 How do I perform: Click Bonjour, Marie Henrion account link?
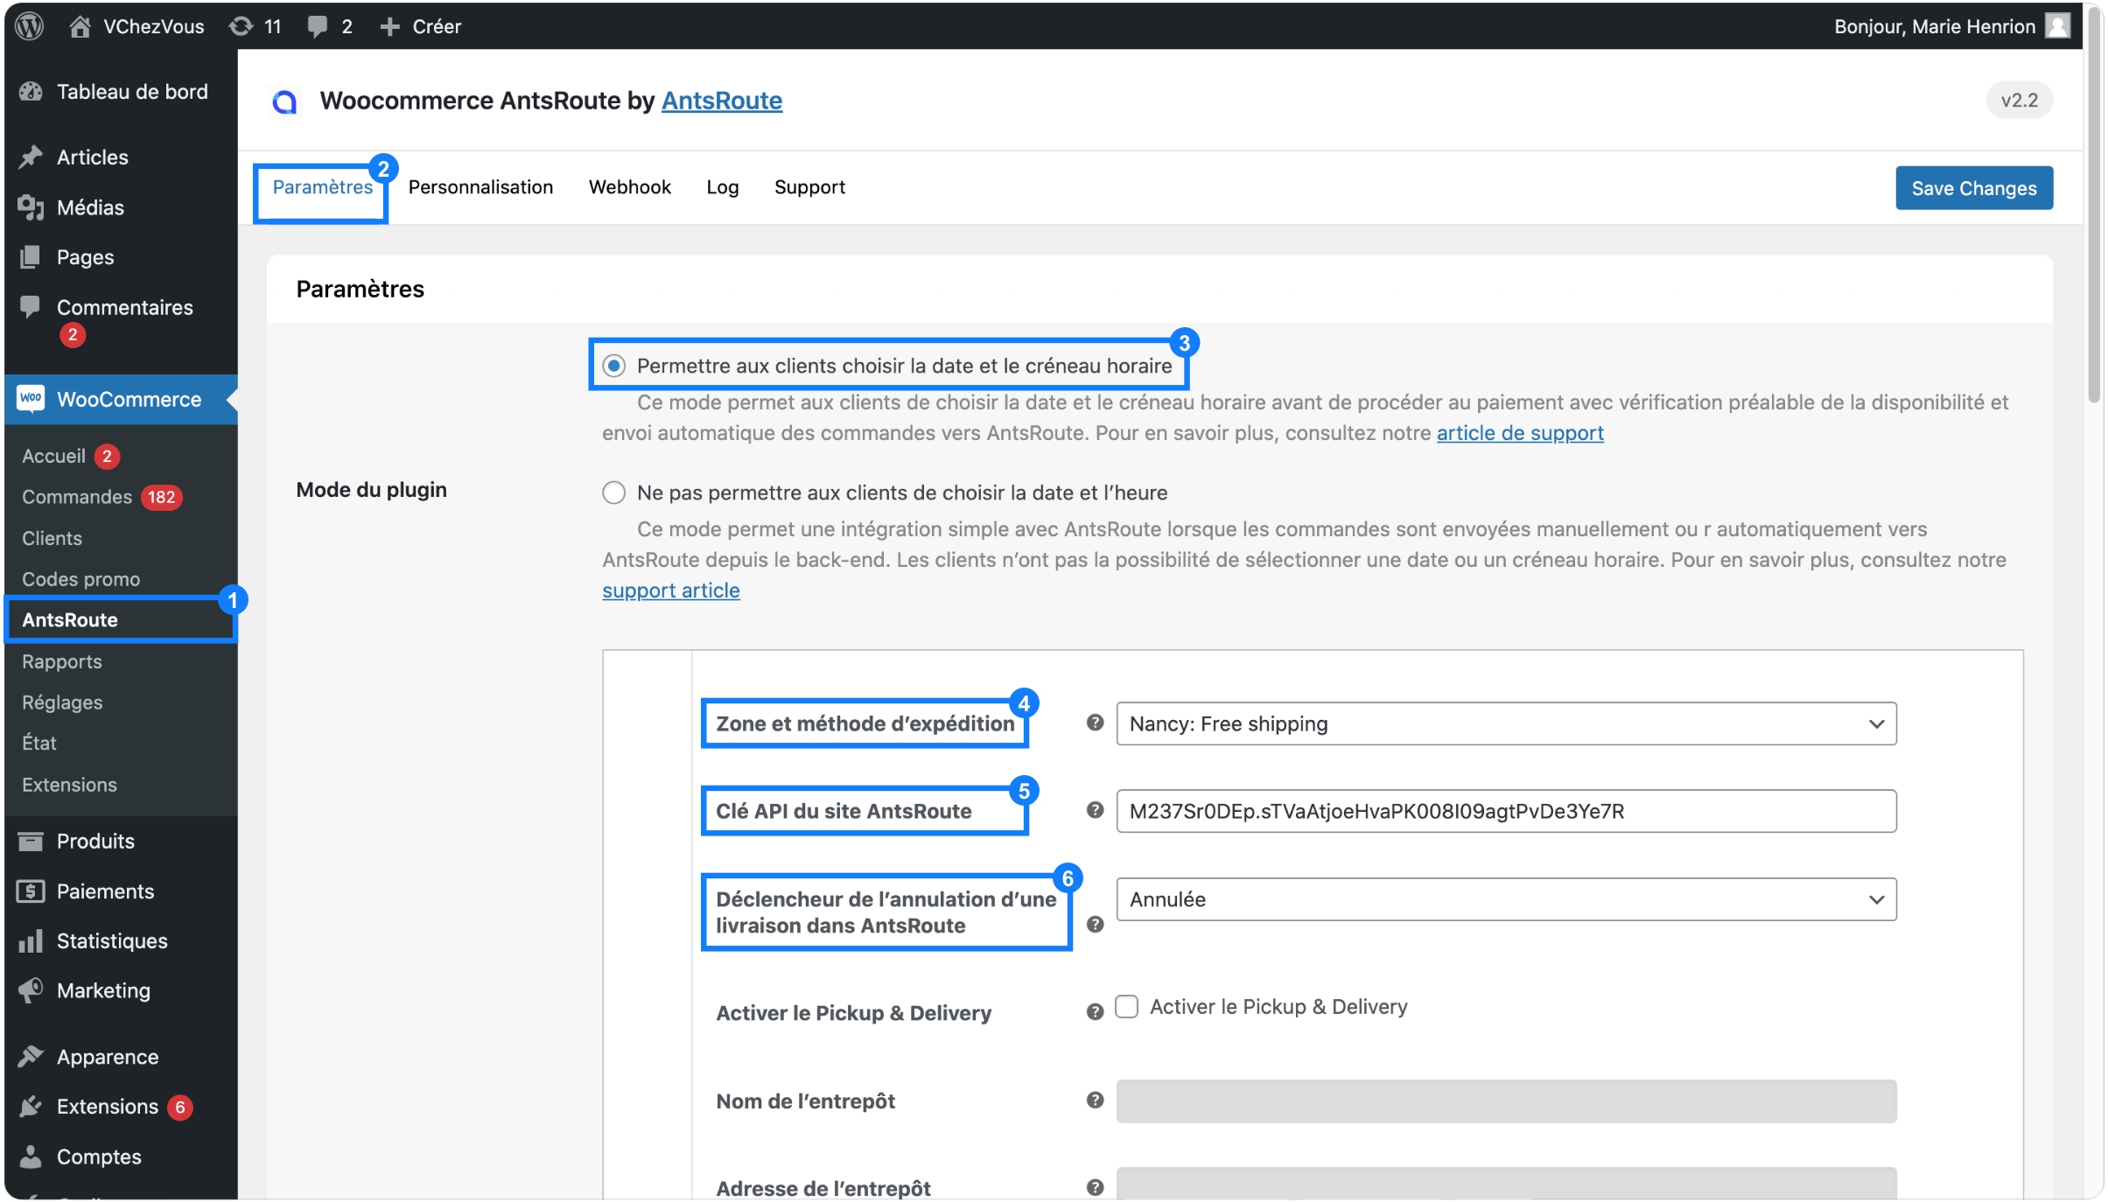tap(1935, 26)
